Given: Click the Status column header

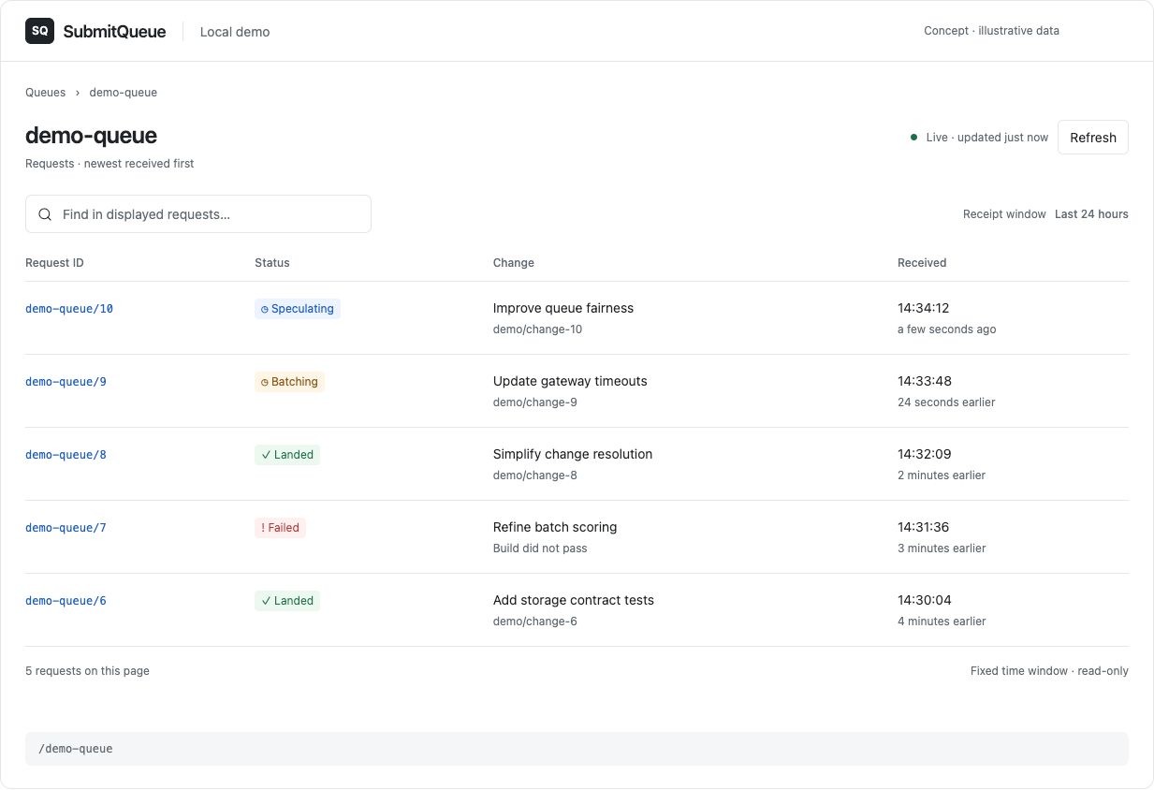Looking at the screenshot, I should (272, 263).
